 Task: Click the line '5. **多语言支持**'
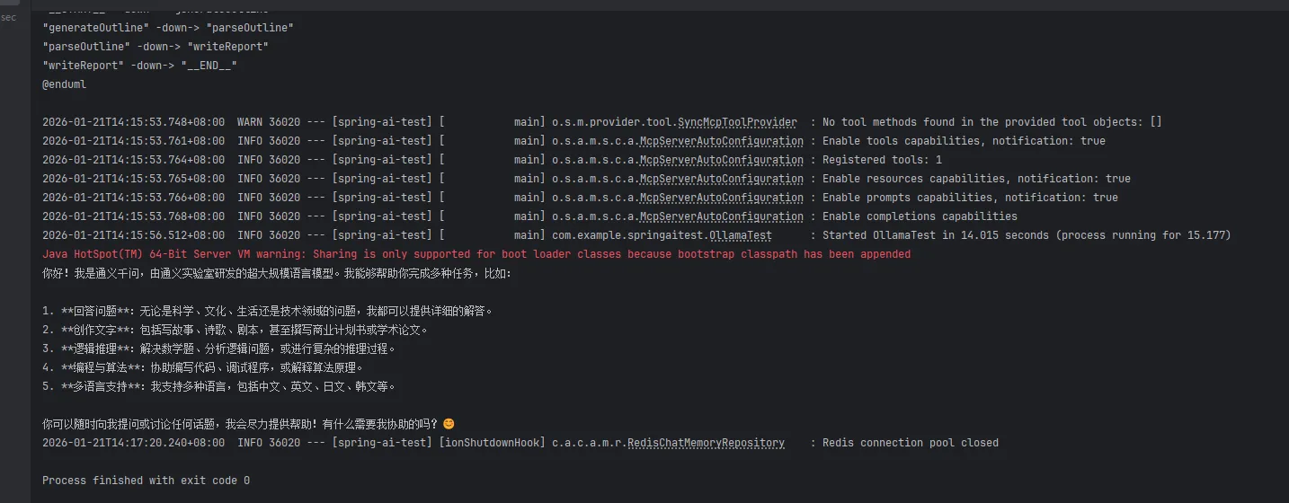(219, 386)
